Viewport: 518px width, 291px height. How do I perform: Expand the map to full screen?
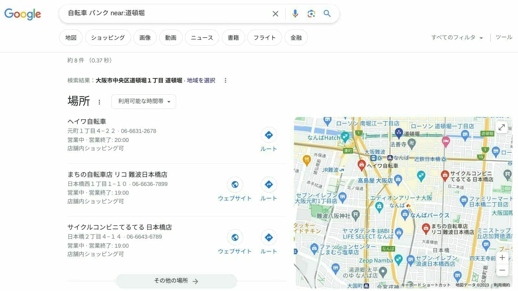pos(501,127)
